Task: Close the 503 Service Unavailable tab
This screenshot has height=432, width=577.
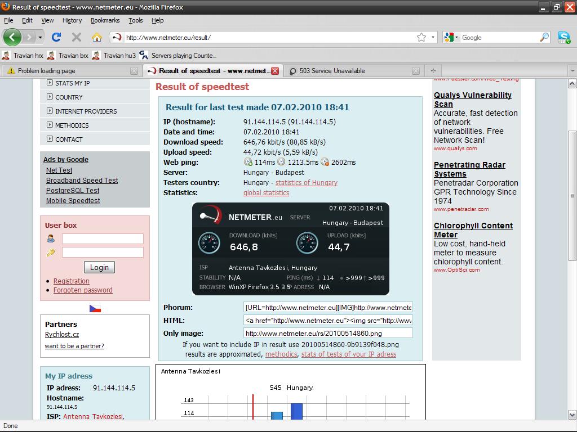Action: click(x=416, y=71)
